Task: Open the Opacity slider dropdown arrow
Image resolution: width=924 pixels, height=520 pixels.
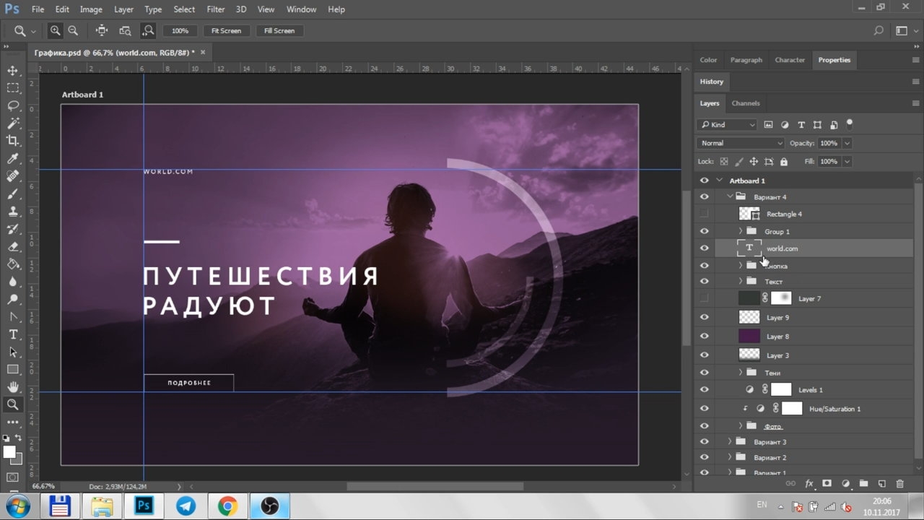Action: tap(847, 143)
